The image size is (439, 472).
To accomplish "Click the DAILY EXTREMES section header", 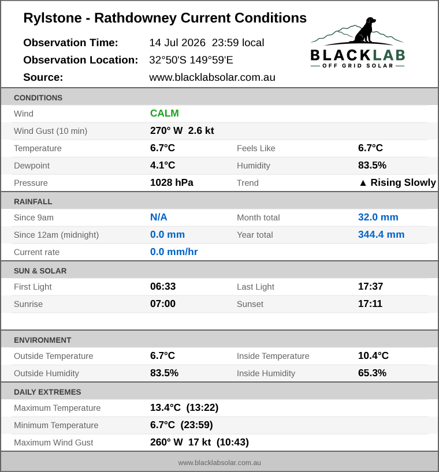I will [x=219, y=392].
